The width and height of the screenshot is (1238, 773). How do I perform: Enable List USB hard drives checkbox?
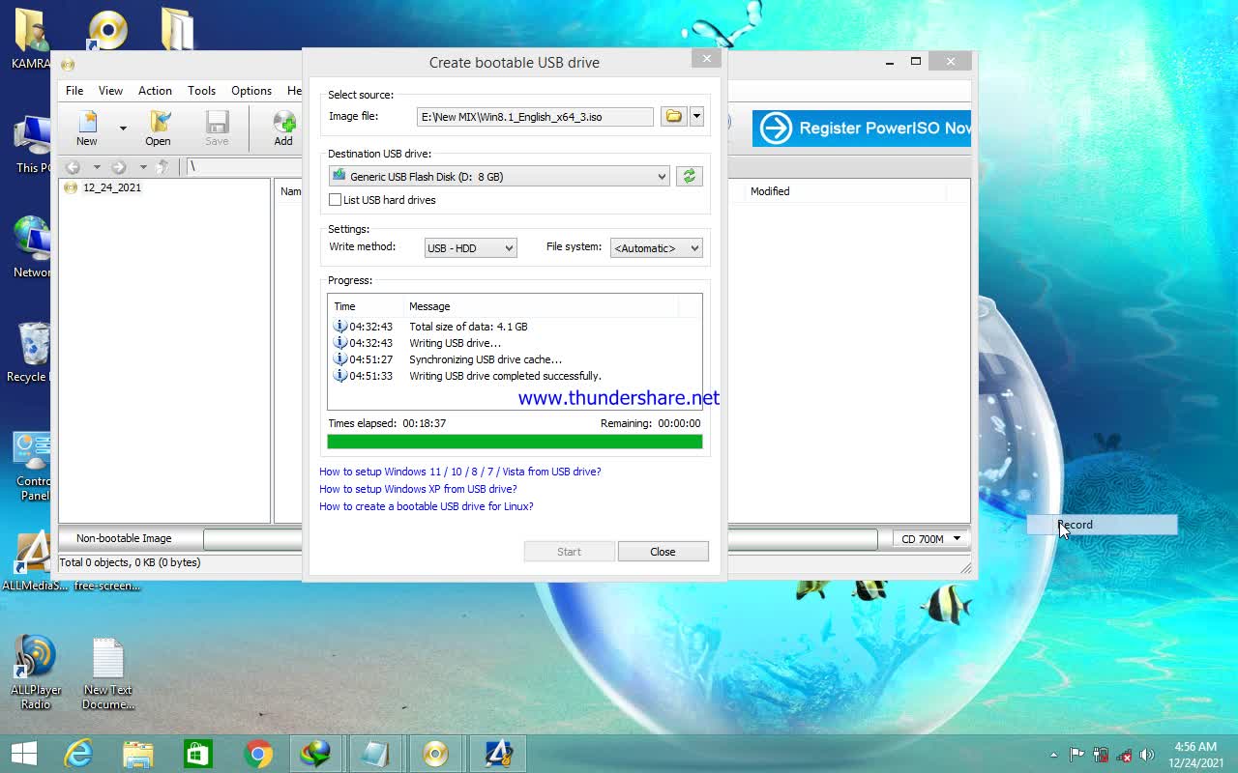click(335, 200)
